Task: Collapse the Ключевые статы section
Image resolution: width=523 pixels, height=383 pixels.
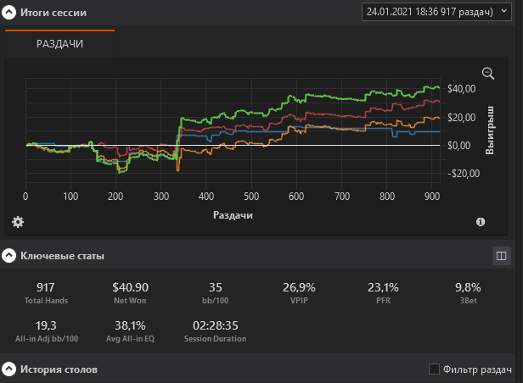Action: pos(9,255)
